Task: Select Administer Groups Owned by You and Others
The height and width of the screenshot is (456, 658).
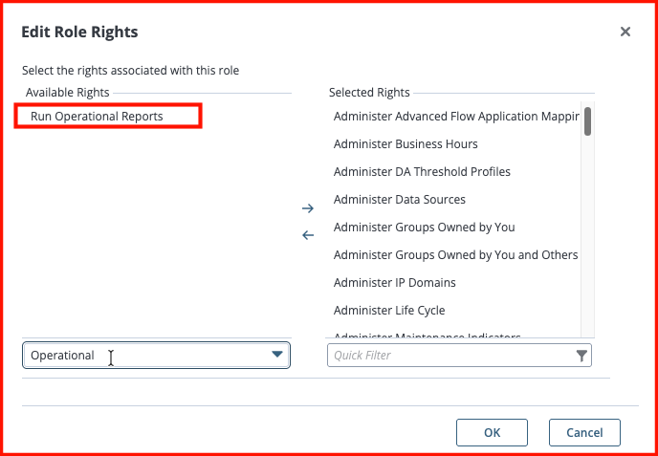Action: pyautogui.click(x=455, y=254)
